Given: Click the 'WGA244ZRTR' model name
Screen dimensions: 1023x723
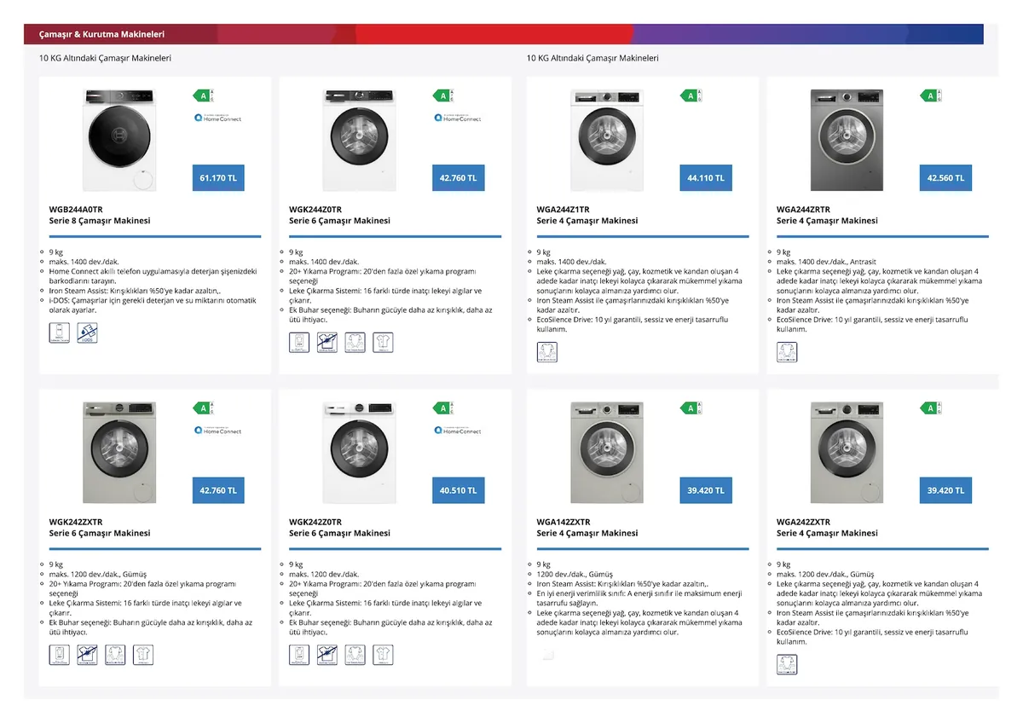Looking at the screenshot, I should coord(803,209).
